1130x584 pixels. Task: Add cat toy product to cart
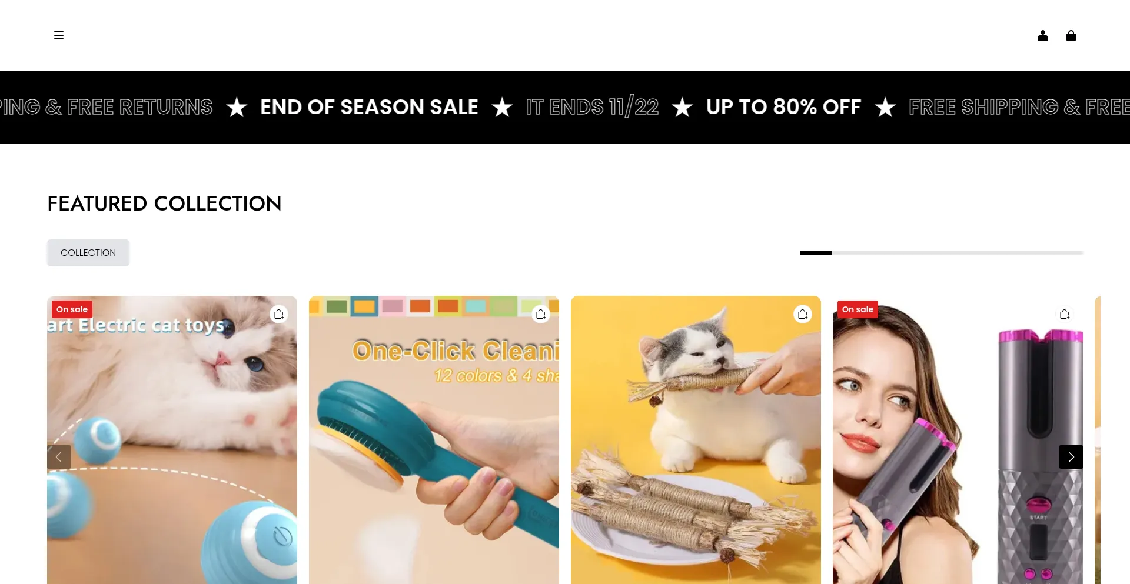tap(279, 314)
